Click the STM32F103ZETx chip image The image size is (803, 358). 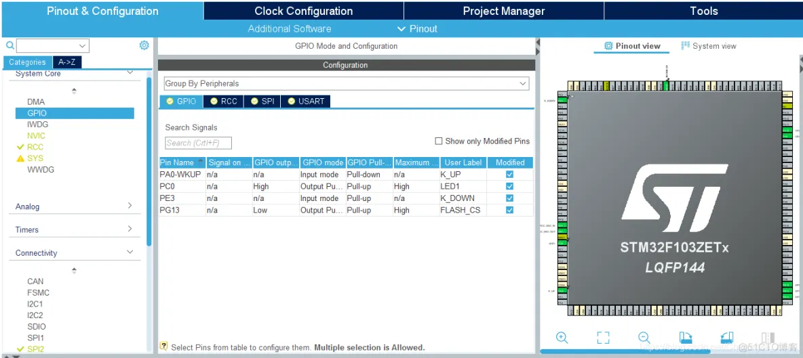[674, 198]
